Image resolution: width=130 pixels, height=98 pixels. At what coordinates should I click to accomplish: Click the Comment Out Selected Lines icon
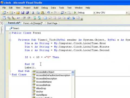(35, 18)
